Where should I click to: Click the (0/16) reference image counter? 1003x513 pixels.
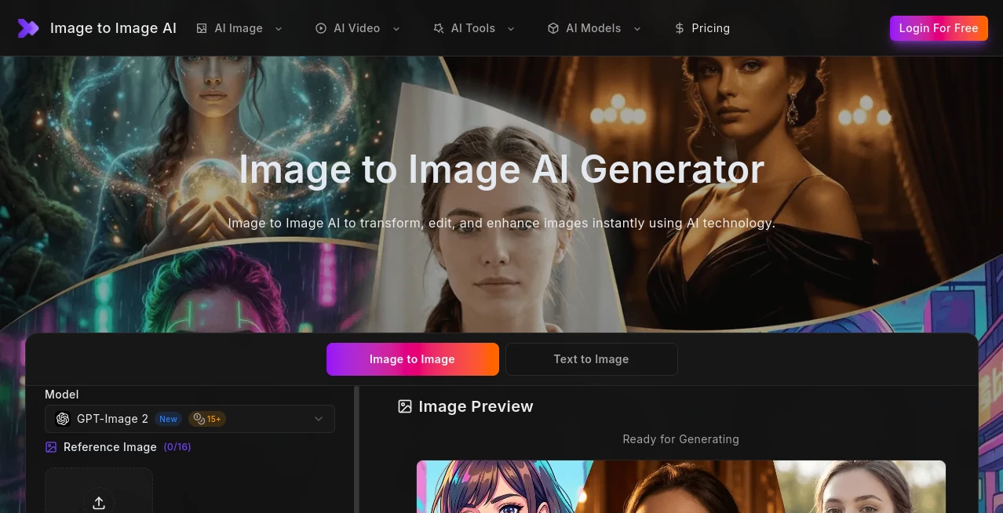(x=177, y=447)
